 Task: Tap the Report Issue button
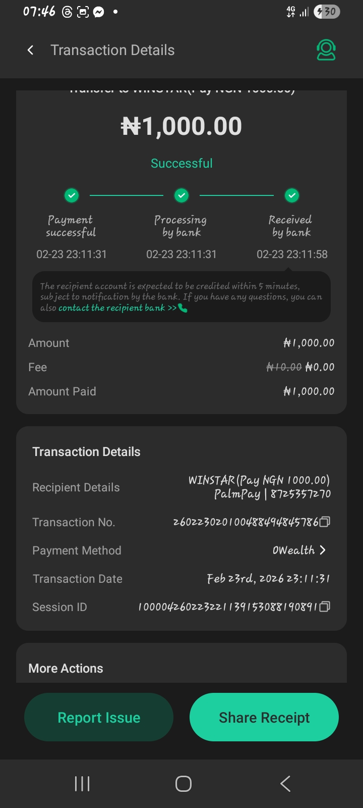coord(99,717)
